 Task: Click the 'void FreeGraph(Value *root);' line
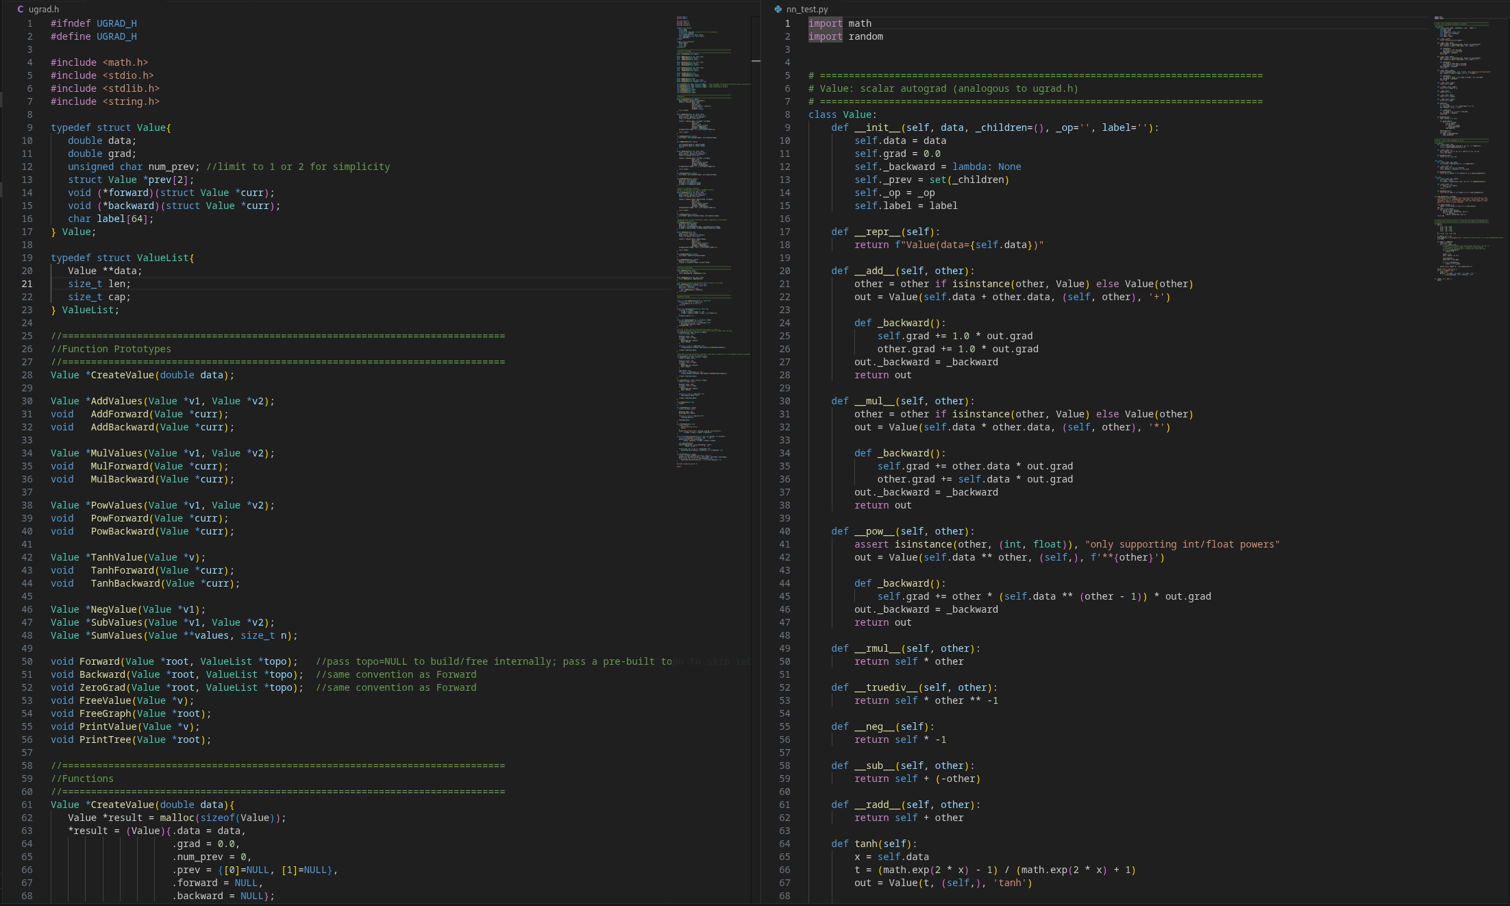point(131,713)
